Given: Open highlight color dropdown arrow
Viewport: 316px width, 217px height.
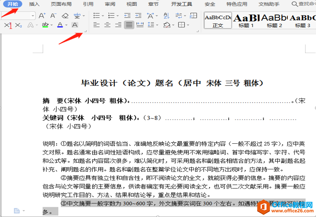Looking at the screenshot, I should 52,25.
